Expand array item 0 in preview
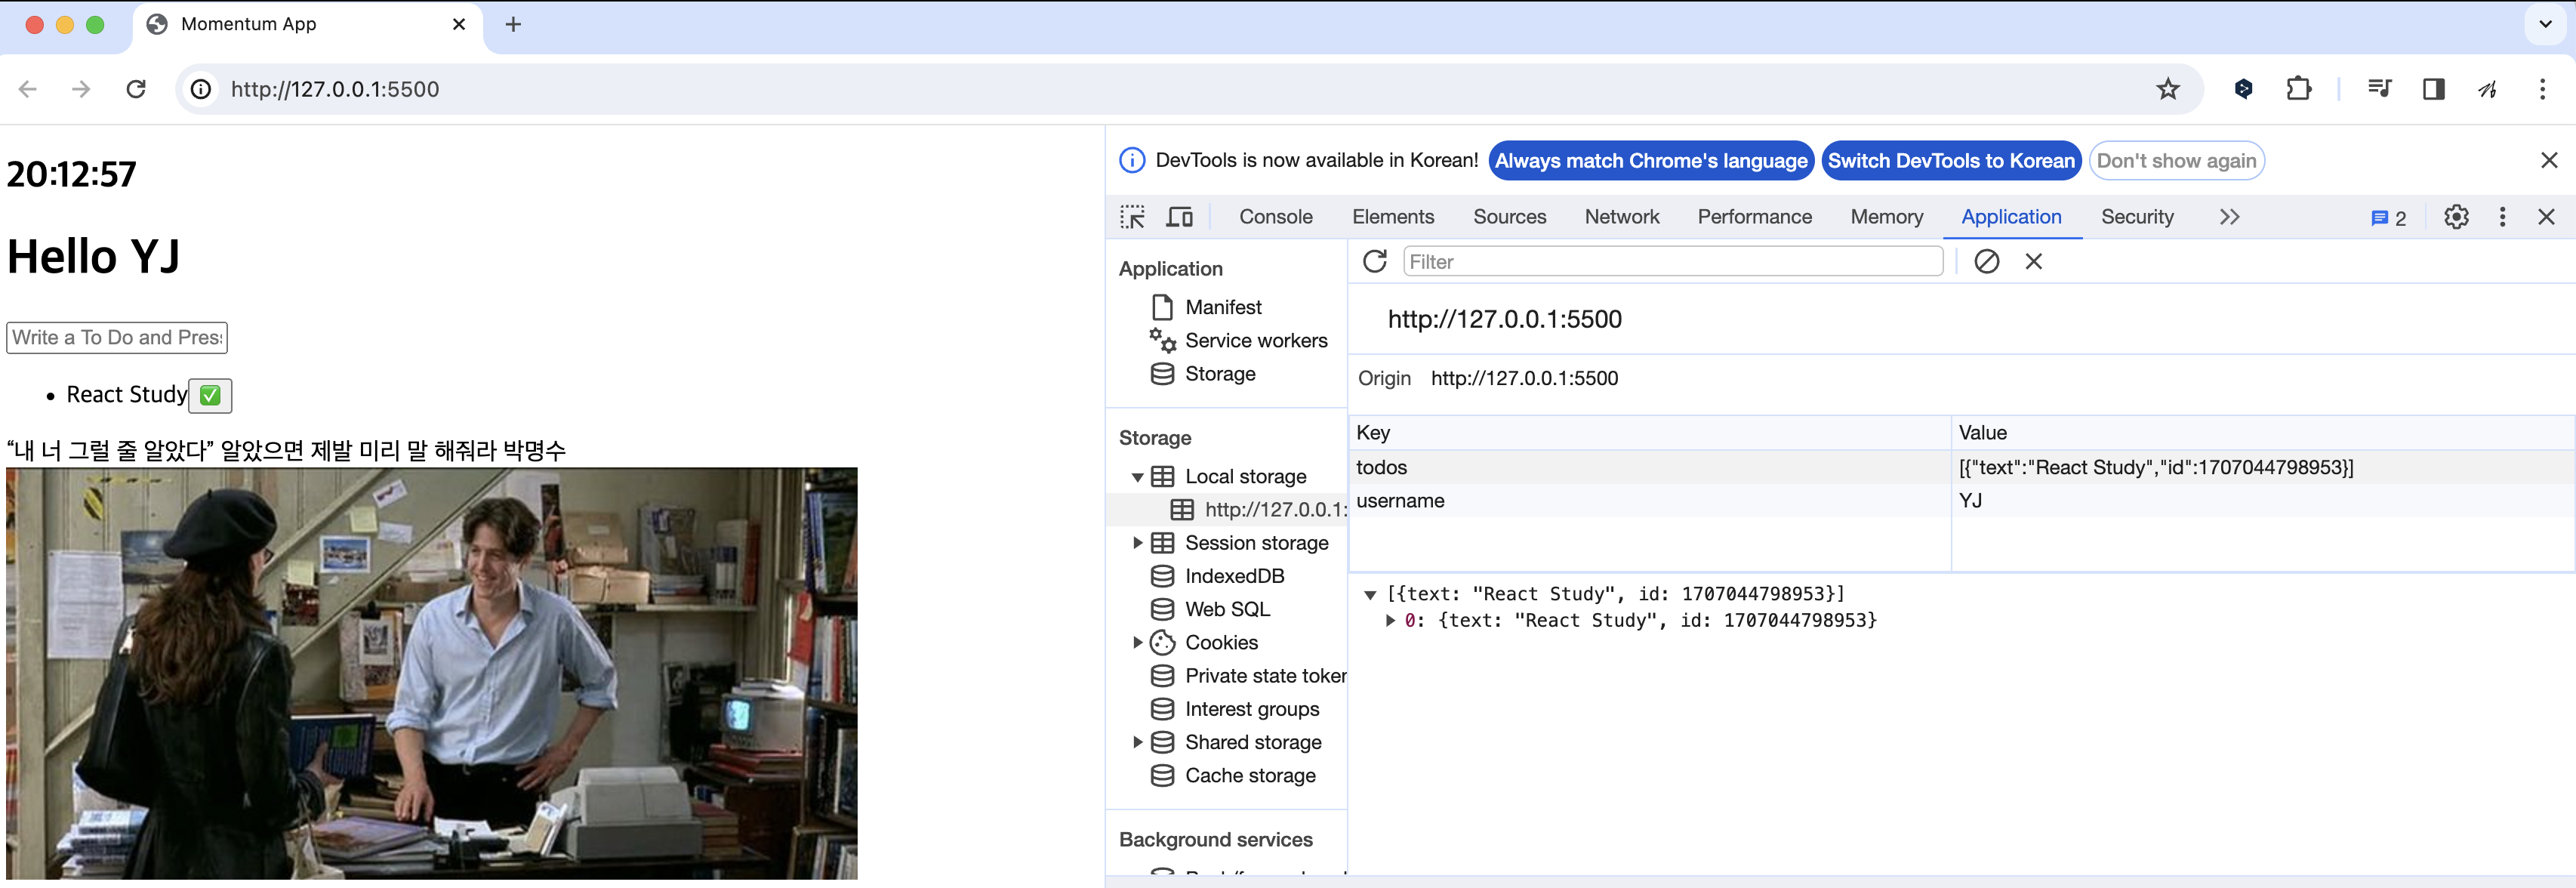This screenshot has width=2576, height=888. (1390, 620)
